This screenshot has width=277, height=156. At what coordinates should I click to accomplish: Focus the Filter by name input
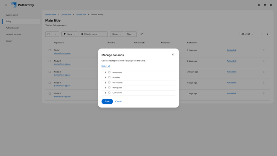click(93, 34)
